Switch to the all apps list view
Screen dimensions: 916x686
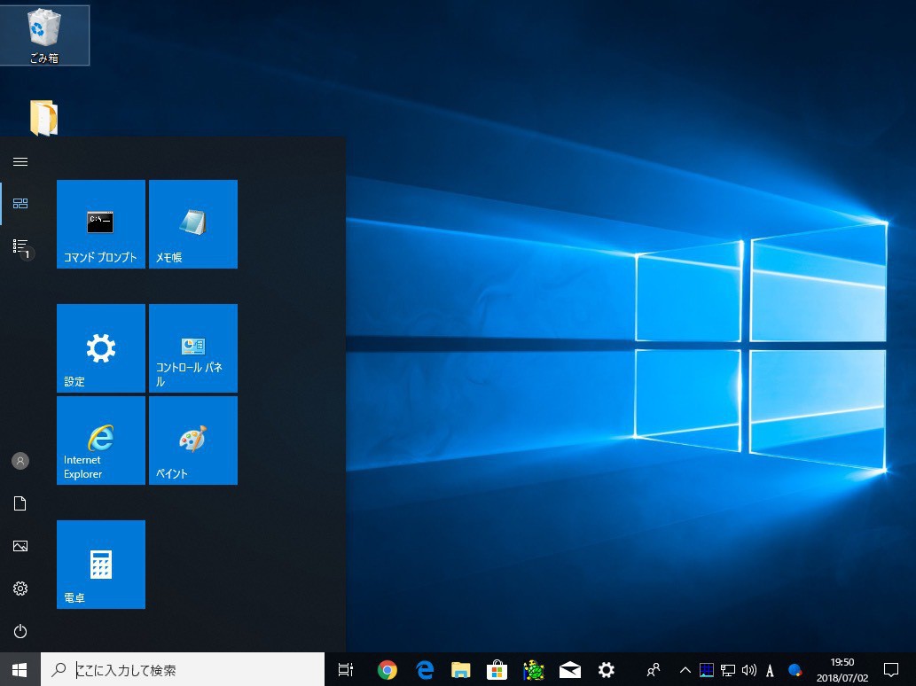(20, 246)
